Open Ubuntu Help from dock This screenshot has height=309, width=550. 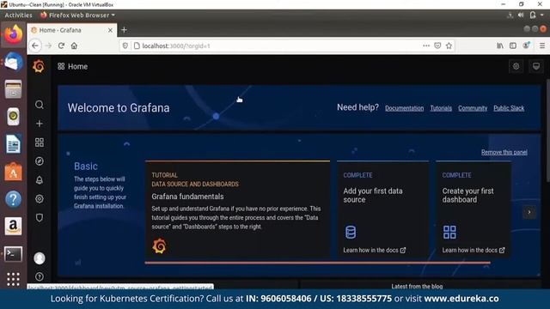pos(14,199)
